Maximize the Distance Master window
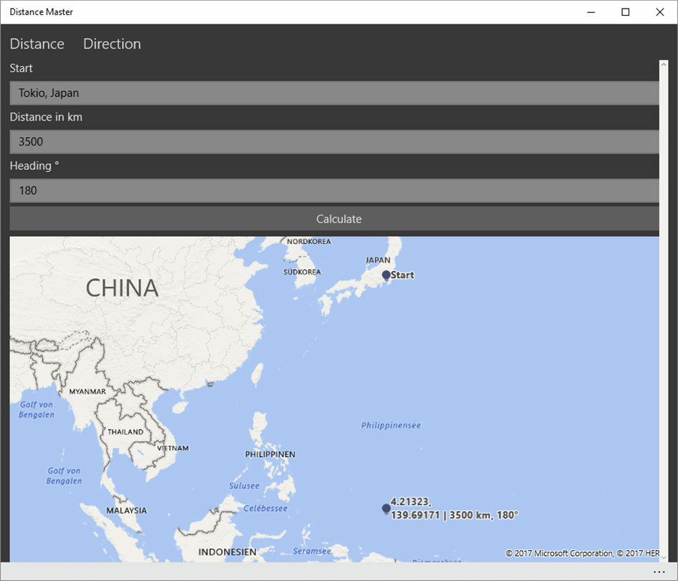Image resolution: width=678 pixels, height=581 pixels. [x=625, y=12]
